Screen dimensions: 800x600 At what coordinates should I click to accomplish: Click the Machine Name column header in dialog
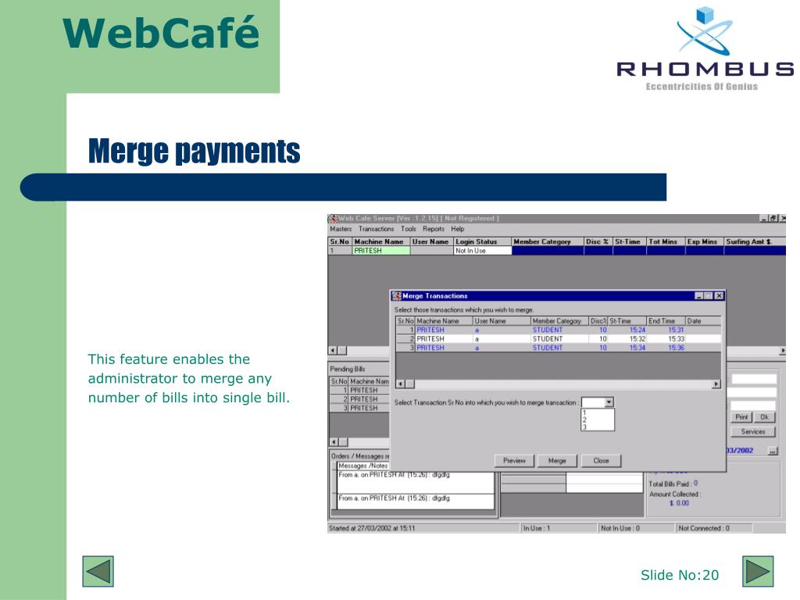pyautogui.click(x=444, y=321)
